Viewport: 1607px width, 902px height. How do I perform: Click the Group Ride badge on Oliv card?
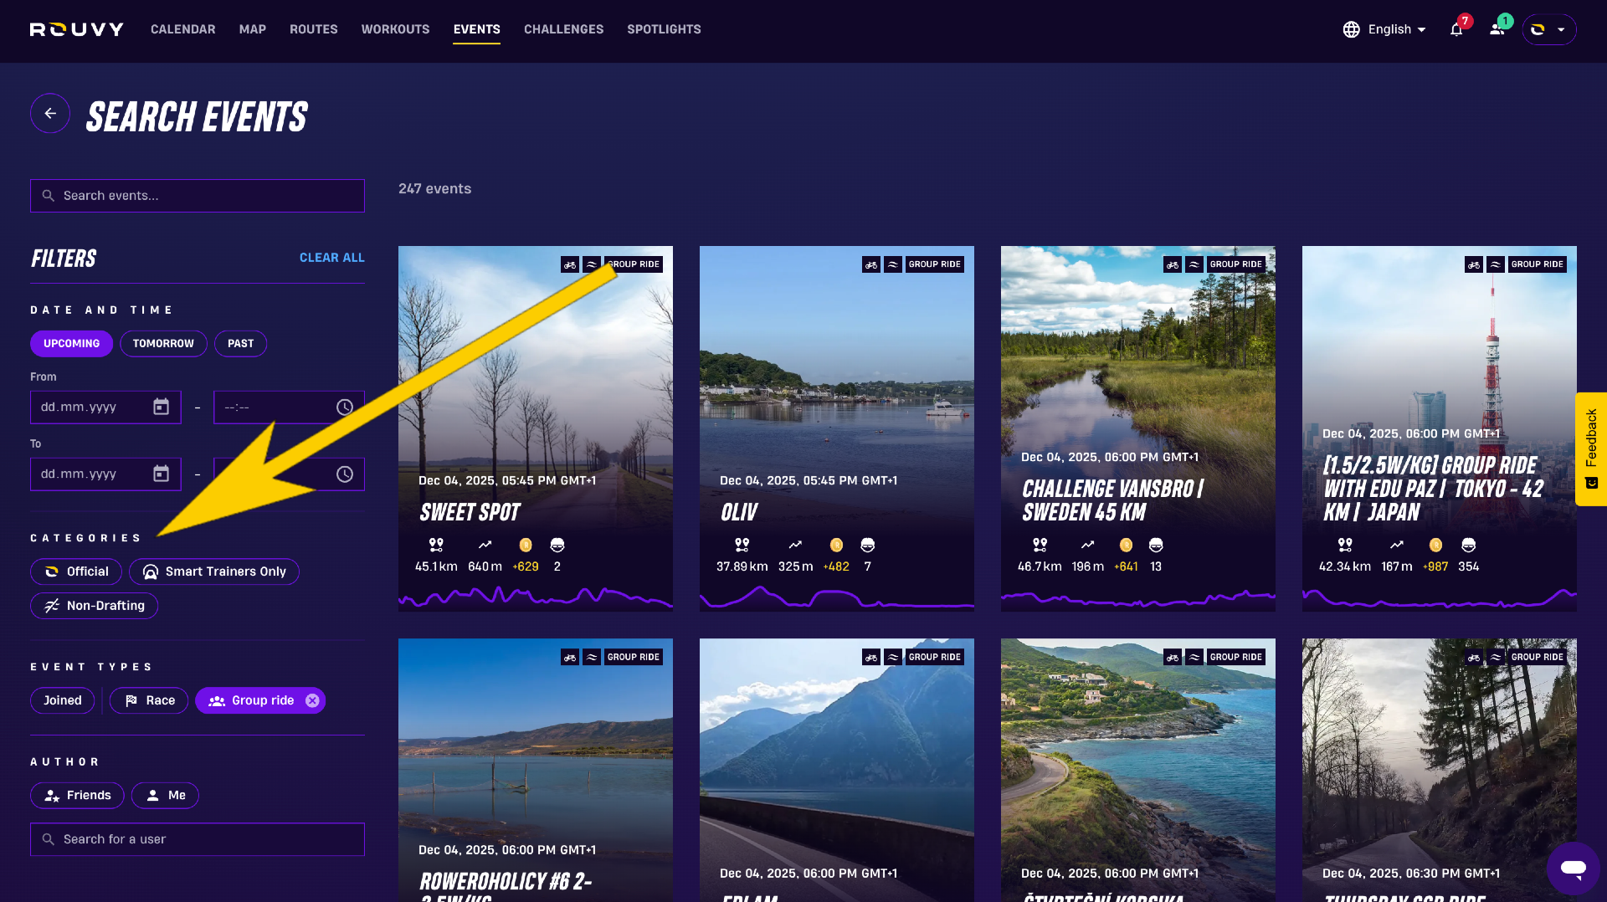pos(935,264)
